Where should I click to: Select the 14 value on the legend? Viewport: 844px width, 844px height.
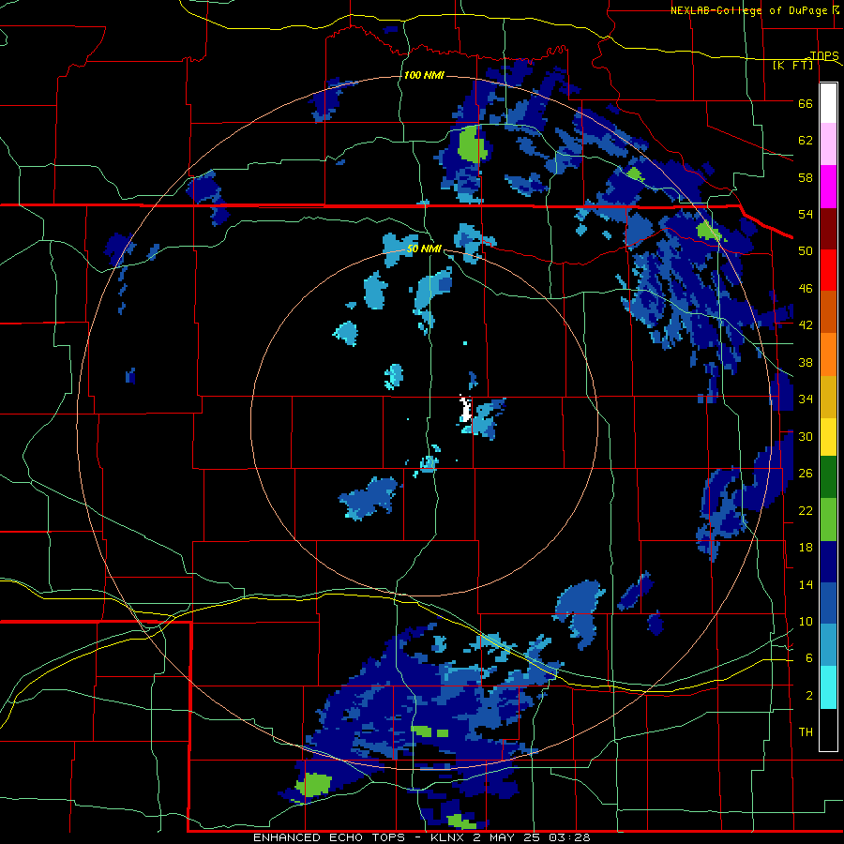pyautogui.click(x=806, y=584)
